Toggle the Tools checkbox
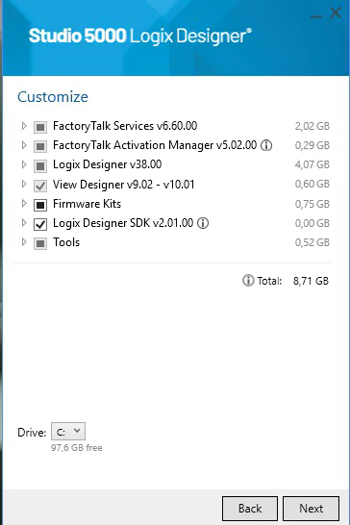This screenshot has width=350, height=525. [40, 243]
